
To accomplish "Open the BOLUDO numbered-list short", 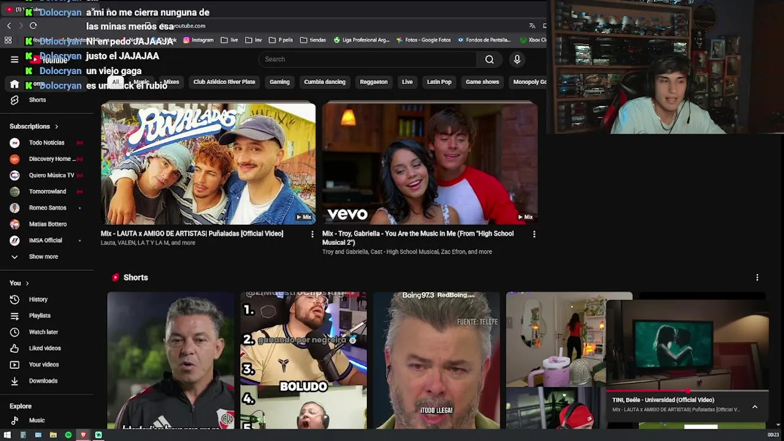I will [303, 360].
